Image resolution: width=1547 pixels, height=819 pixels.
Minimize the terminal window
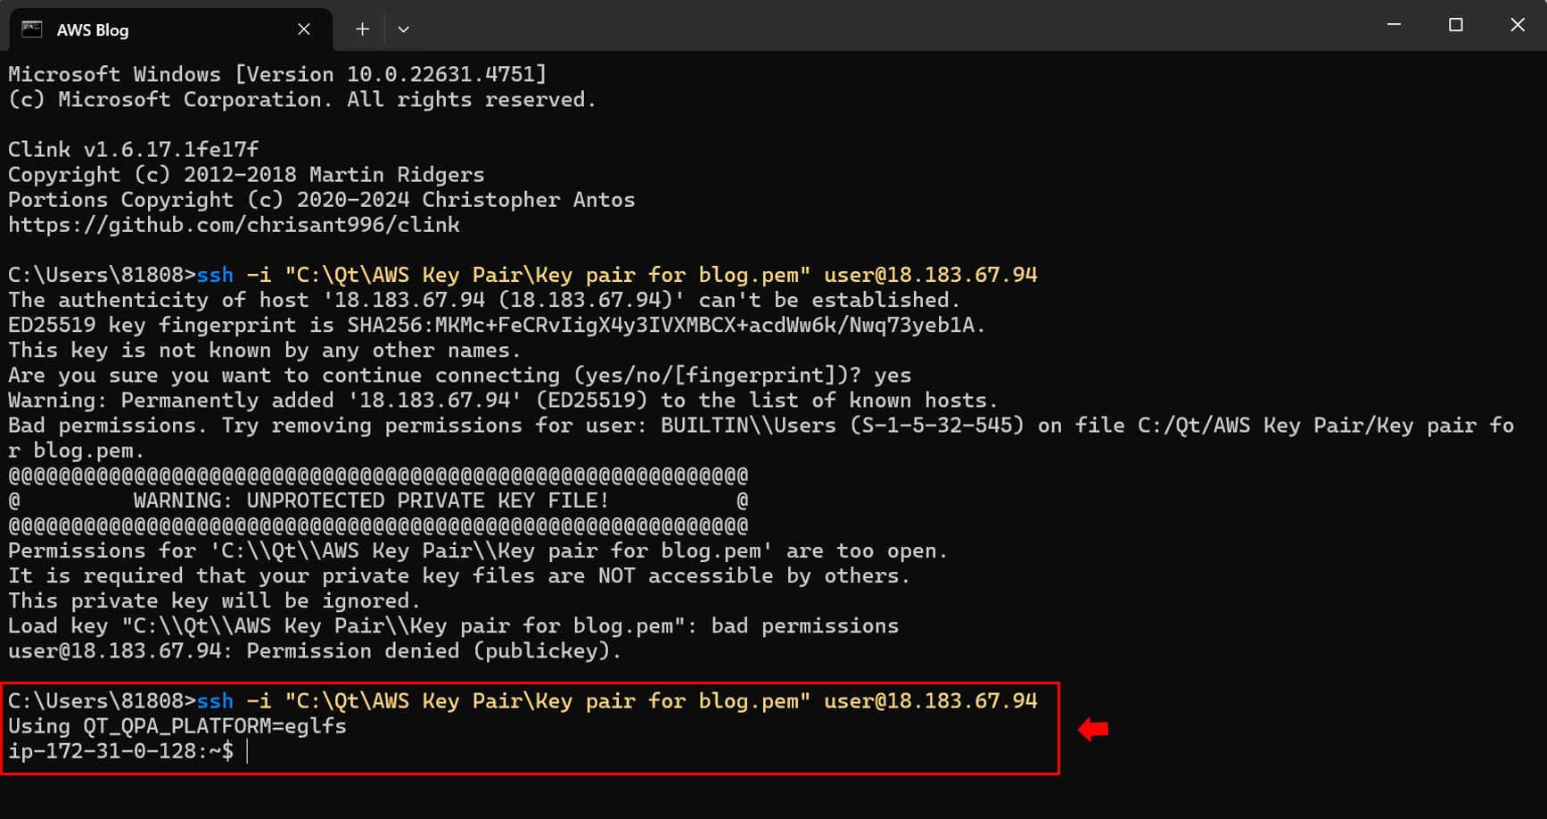click(1394, 25)
